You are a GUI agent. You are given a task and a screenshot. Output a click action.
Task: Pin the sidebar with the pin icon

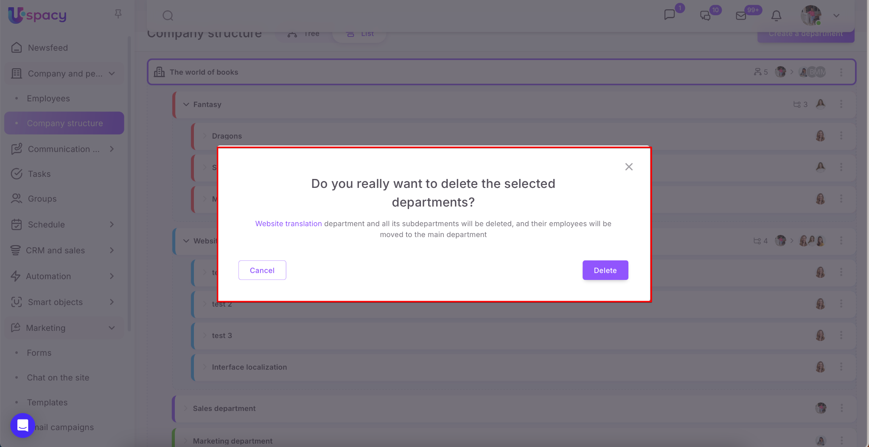[118, 14]
